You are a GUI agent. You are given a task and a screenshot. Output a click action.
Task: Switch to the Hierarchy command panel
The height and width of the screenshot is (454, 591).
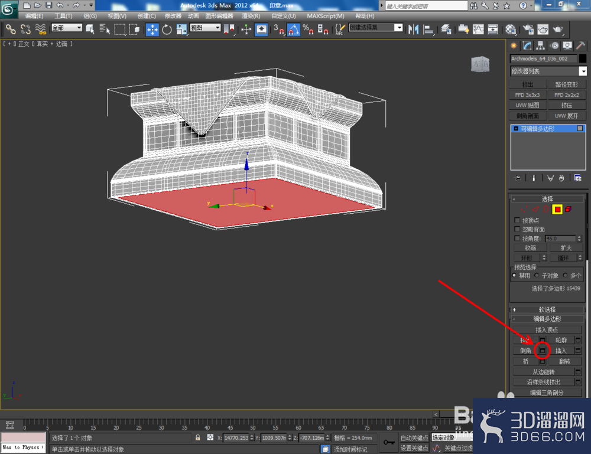[541, 46]
